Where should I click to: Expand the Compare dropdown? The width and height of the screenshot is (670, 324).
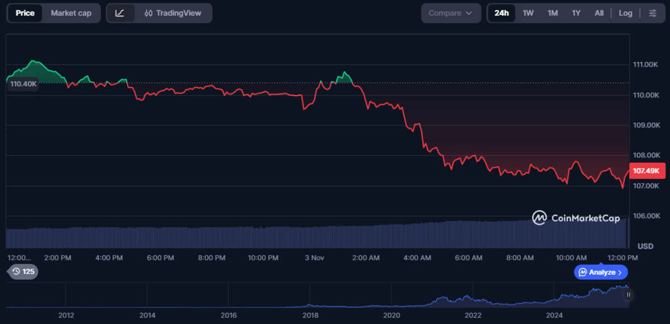point(451,13)
